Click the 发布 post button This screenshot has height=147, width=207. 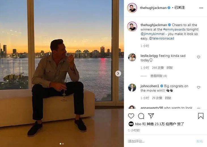(x=200, y=141)
